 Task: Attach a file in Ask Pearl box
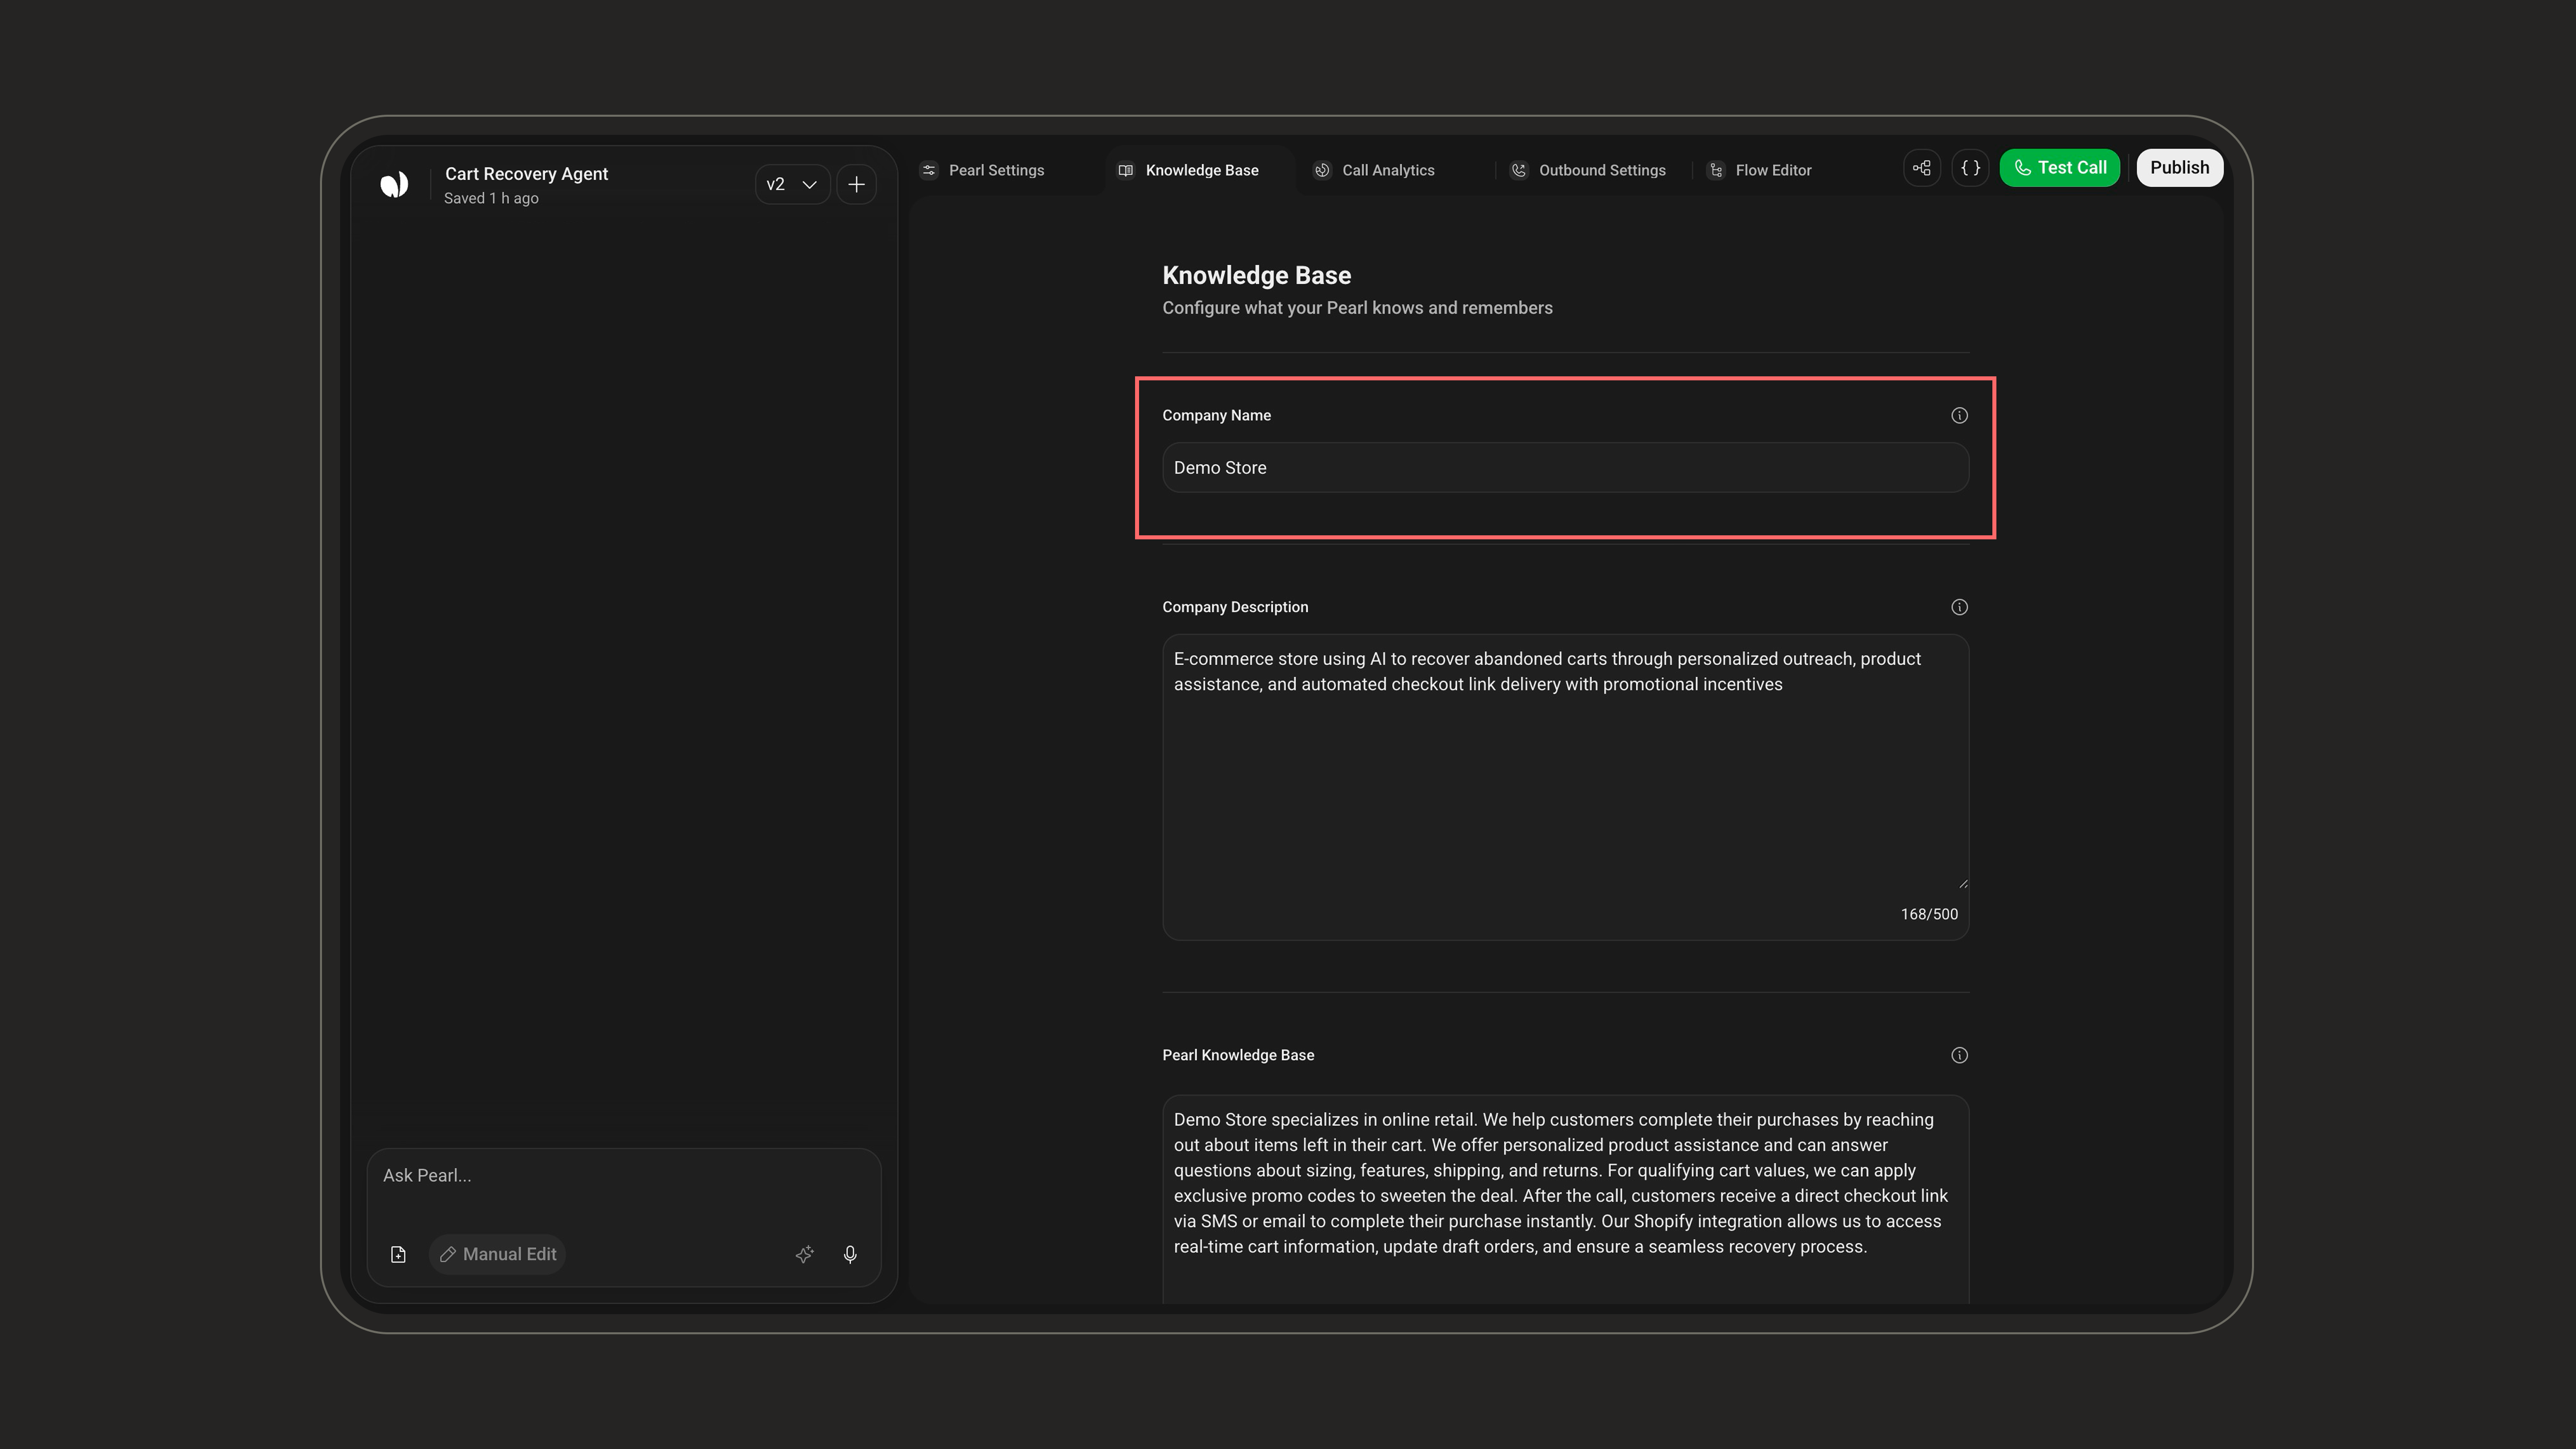click(398, 1254)
